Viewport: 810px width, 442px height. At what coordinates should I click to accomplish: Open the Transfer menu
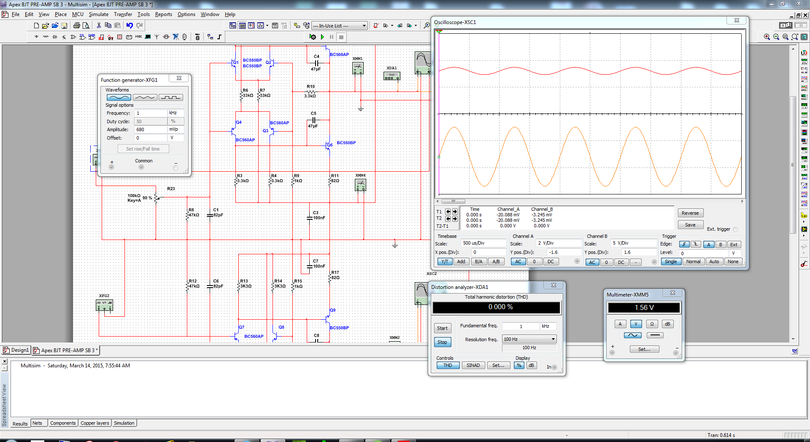click(x=123, y=14)
